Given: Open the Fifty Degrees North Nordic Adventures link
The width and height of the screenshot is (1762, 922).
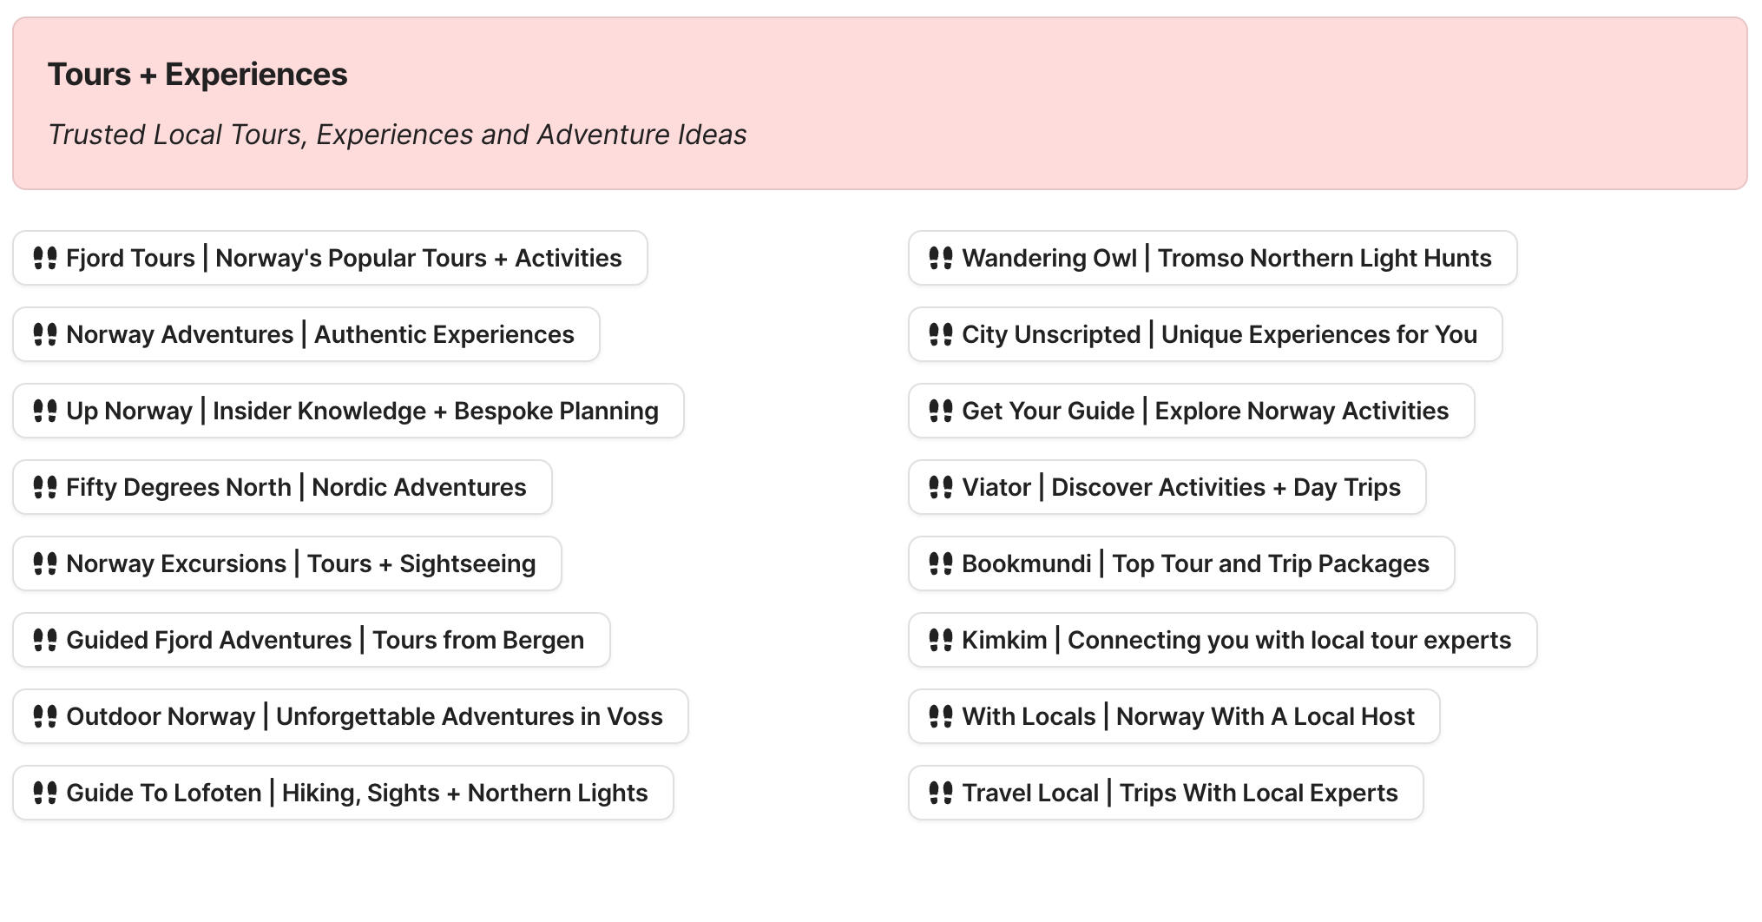Looking at the screenshot, I should tap(281, 487).
